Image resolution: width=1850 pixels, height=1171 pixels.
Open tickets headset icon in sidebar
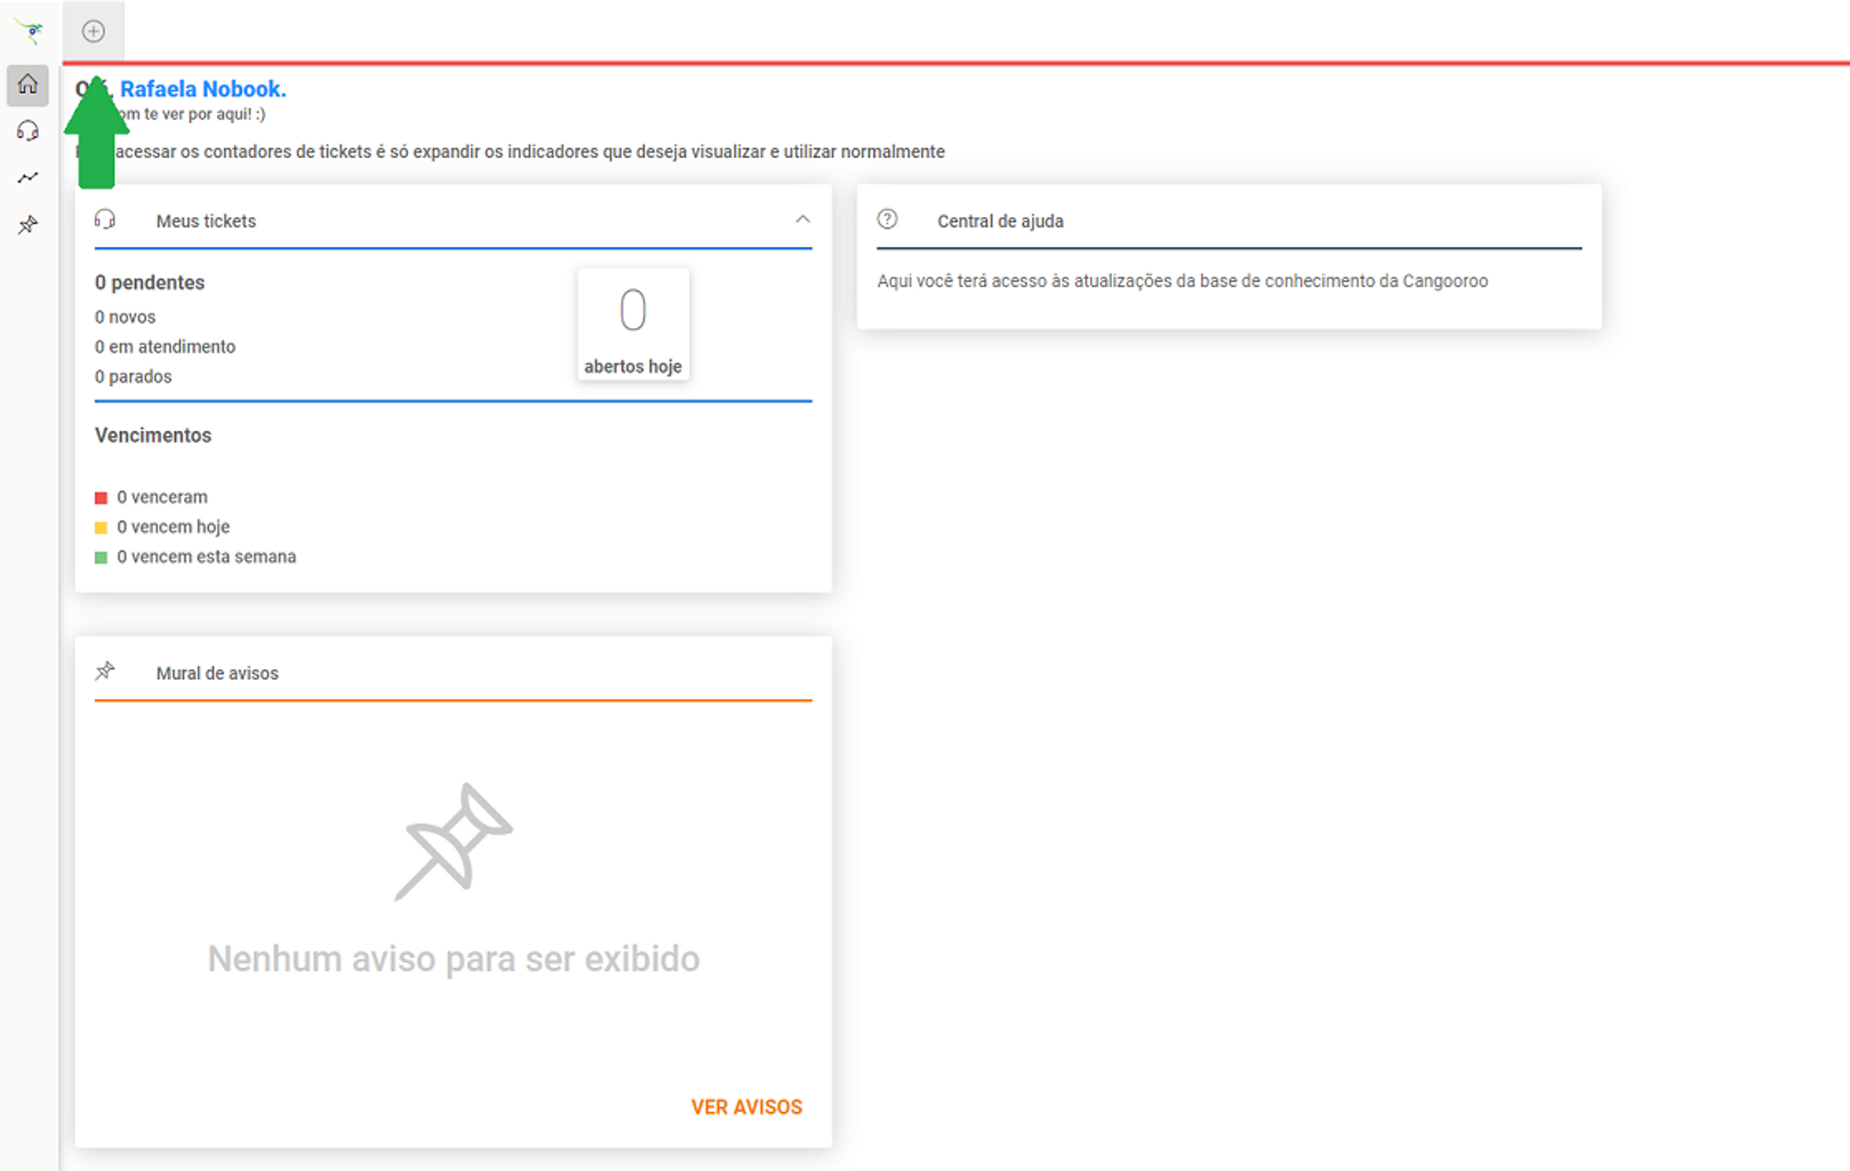click(28, 131)
